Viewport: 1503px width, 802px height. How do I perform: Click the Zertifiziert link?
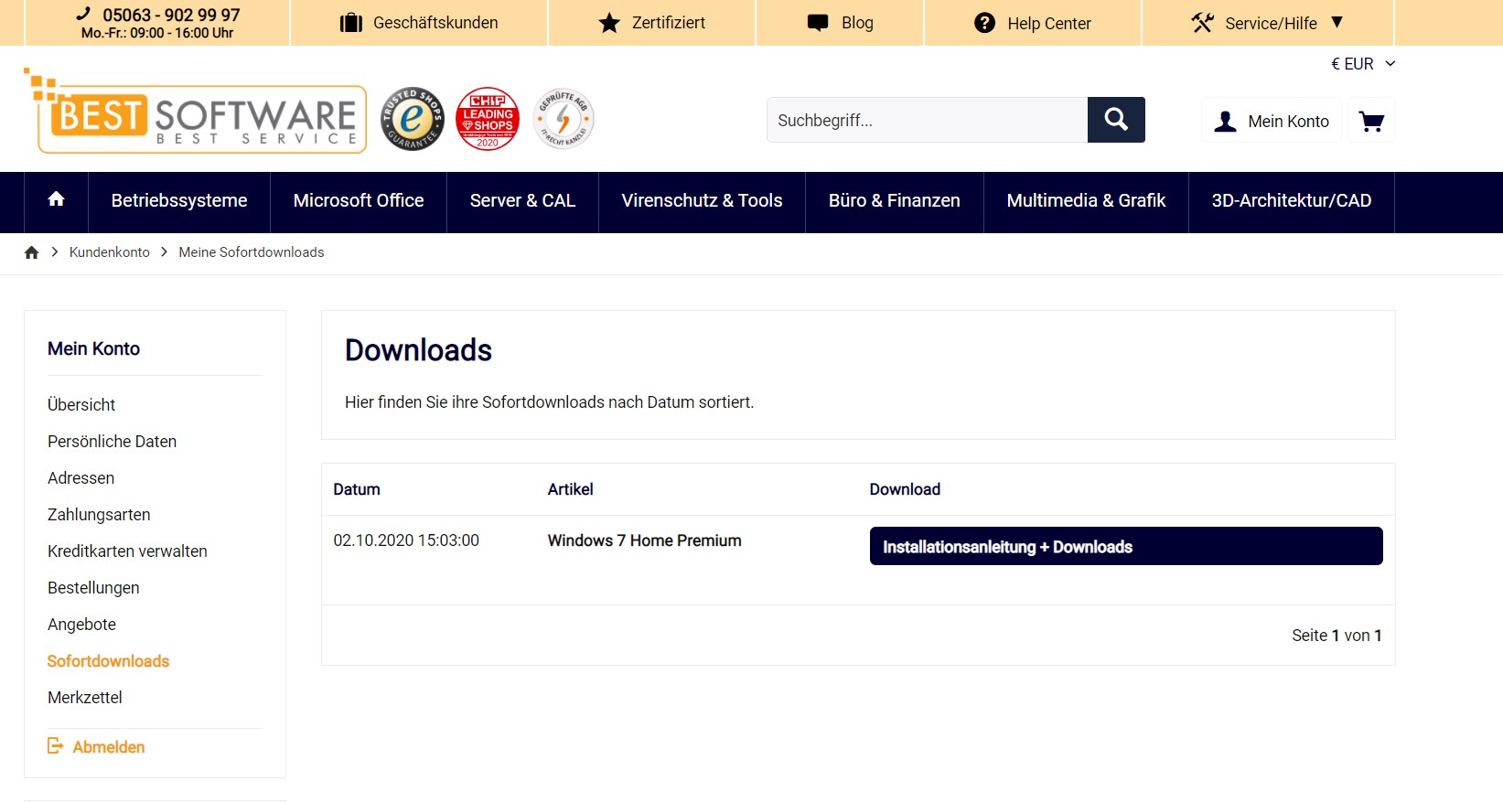[669, 23]
